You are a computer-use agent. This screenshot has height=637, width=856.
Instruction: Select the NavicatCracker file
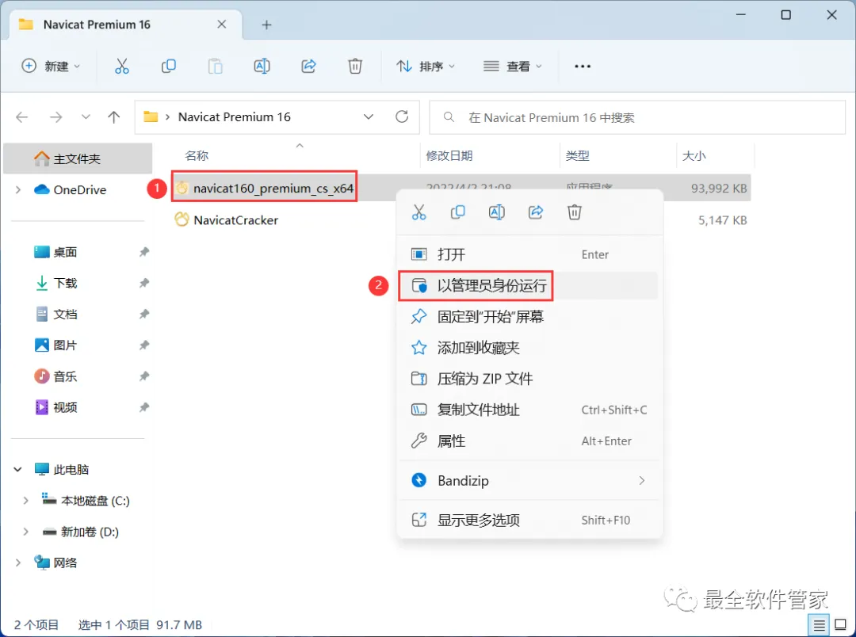pyautogui.click(x=236, y=220)
